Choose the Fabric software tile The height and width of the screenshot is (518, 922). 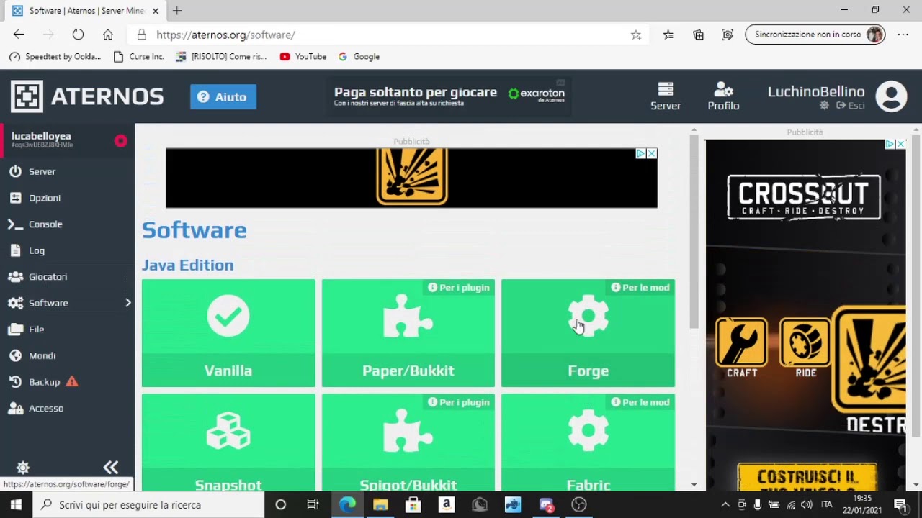click(x=588, y=442)
